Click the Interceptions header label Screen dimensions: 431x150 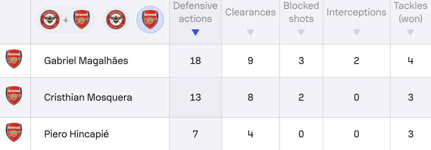tap(356, 12)
